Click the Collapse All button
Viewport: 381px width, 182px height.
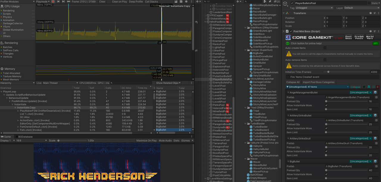(293, 82)
